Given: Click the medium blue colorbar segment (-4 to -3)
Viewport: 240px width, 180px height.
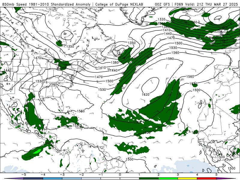Looking at the screenshot, I should tap(52, 178).
